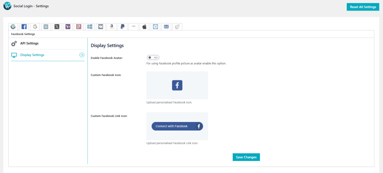Open the Yahoo provider tab icon
This screenshot has height=173, width=383.
[x=68, y=26]
